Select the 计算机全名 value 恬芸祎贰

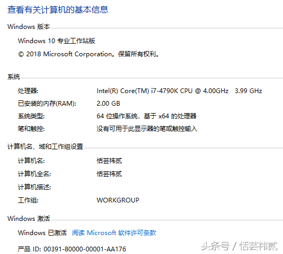[109, 174]
